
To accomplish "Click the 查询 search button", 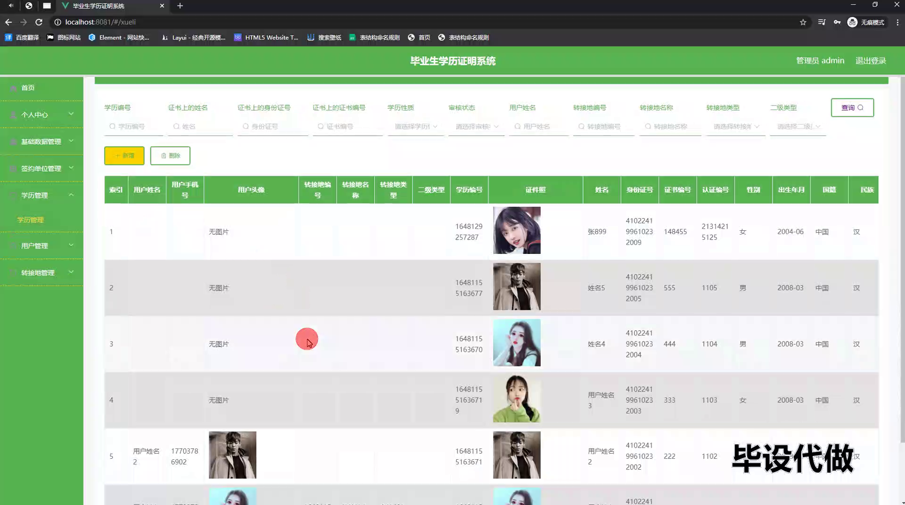I will [852, 107].
